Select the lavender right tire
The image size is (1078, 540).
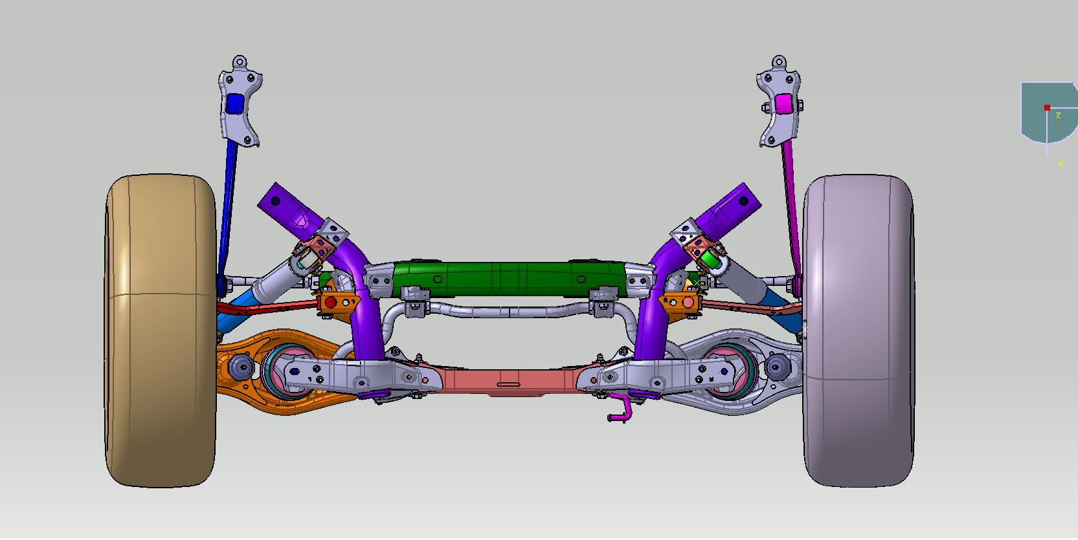click(x=858, y=330)
